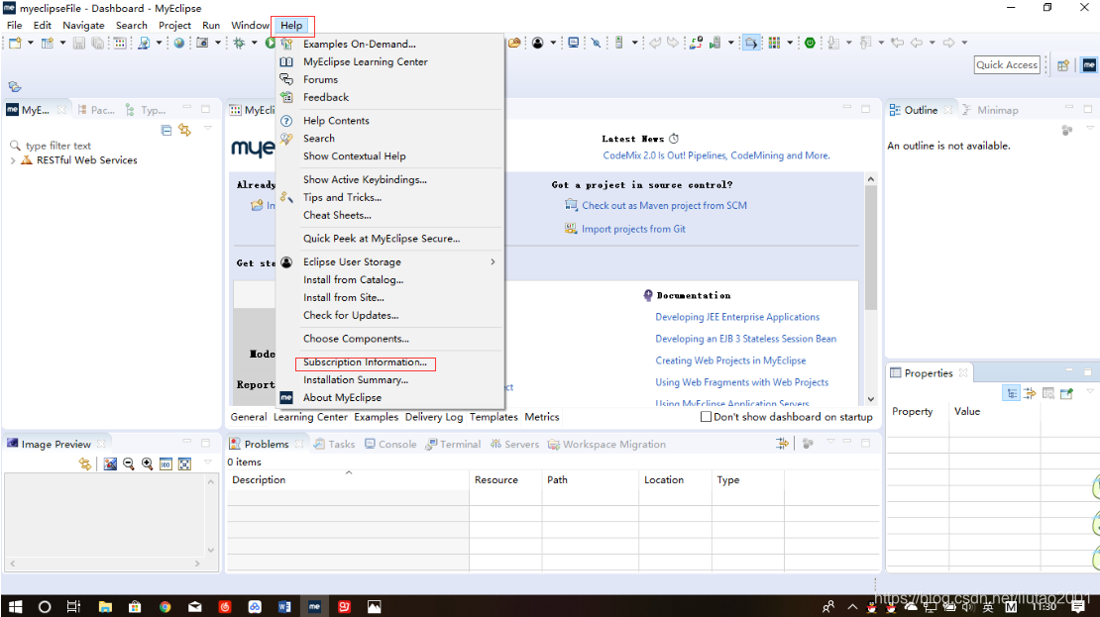Open Properties view menu dropdown
Image resolution: width=1100 pixels, height=617 pixels.
tap(1089, 391)
